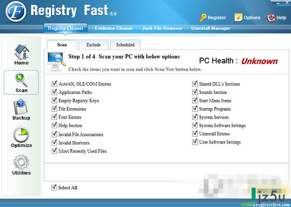Toggle the Font Entries checkbox
Image resolution: width=291 pixels, height=207 pixels.
pyautogui.click(x=54, y=117)
